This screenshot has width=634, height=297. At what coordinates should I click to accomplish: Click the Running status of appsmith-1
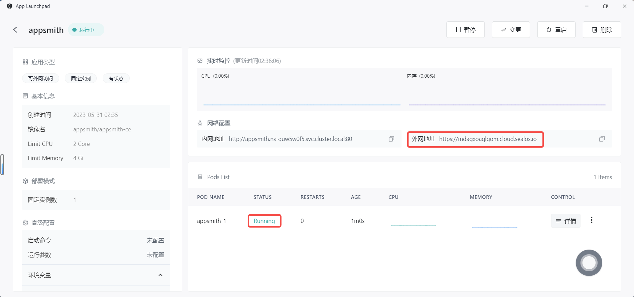pos(264,221)
